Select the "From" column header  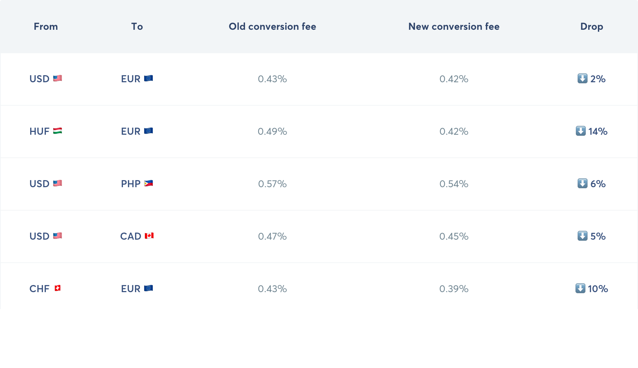[46, 27]
